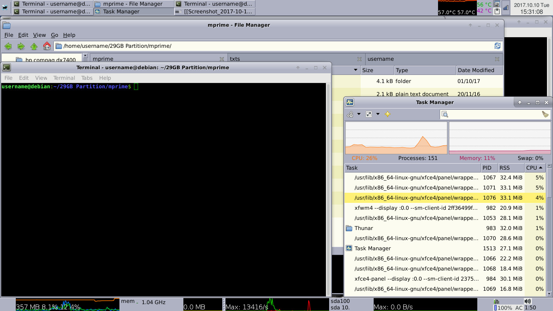Switch to the txts tab
This screenshot has width=553, height=311.
click(x=235, y=59)
